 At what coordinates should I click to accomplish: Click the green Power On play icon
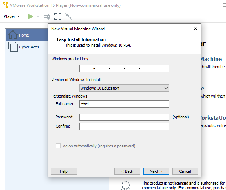(x=30, y=16)
